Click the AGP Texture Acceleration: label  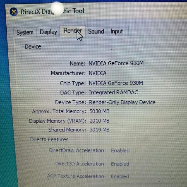pos(76,176)
